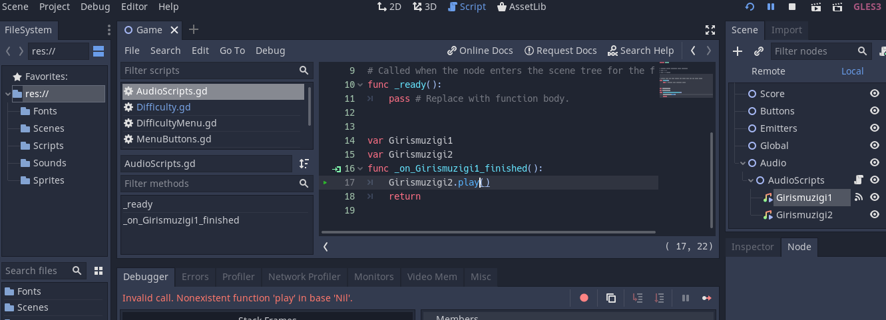Collapse the Audio node in scene tree
Screen dimensions: 886x320
[x=743, y=163]
